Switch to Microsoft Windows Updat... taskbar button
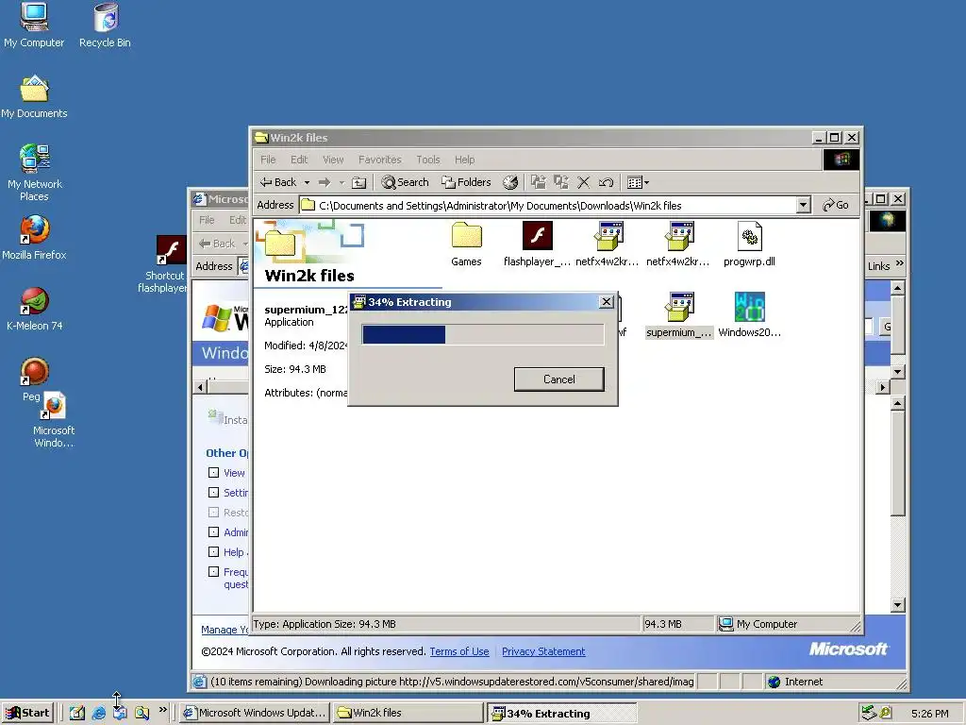The image size is (966, 725). 255,713
